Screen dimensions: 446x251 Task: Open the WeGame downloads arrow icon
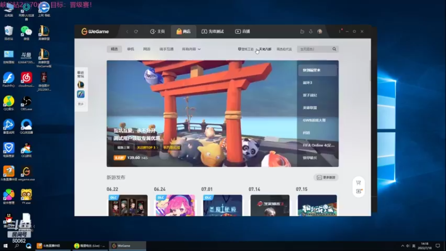[311, 32]
